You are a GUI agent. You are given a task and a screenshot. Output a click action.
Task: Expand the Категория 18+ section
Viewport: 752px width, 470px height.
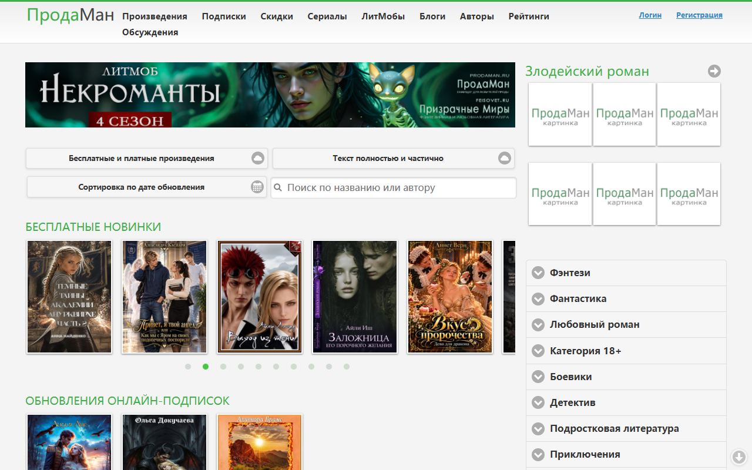coord(626,351)
